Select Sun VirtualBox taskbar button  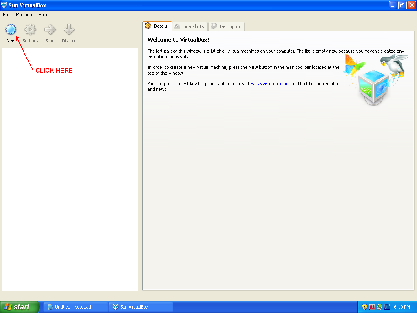coord(140,307)
